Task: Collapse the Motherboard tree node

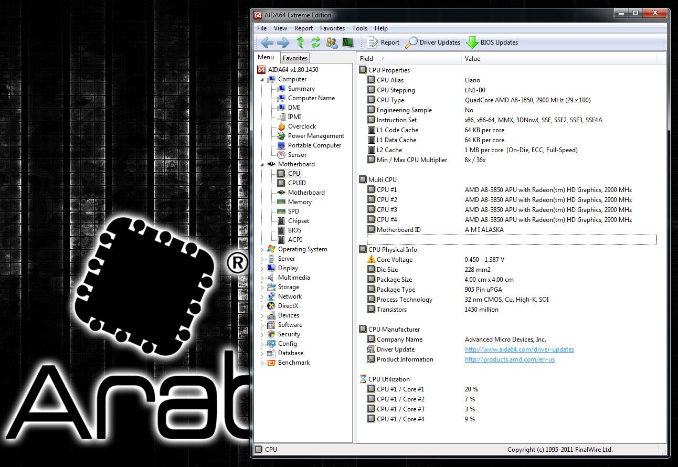Action: [262, 165]
